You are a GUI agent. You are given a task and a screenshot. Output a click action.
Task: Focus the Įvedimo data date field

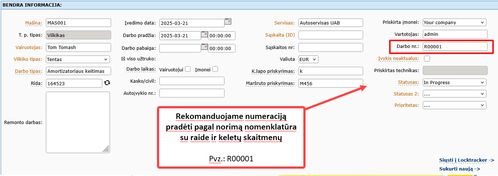pos(192,23)
